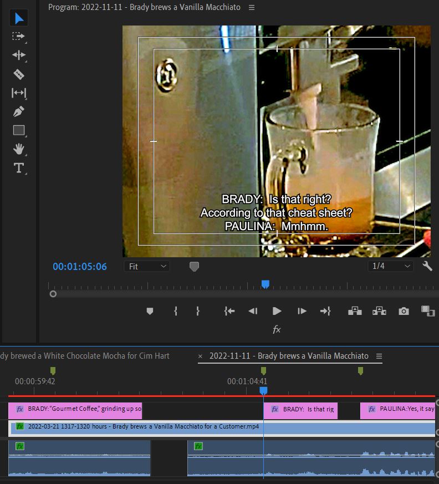
Task: Select the Selection tool arrow
Action: (x=19, y=18)
